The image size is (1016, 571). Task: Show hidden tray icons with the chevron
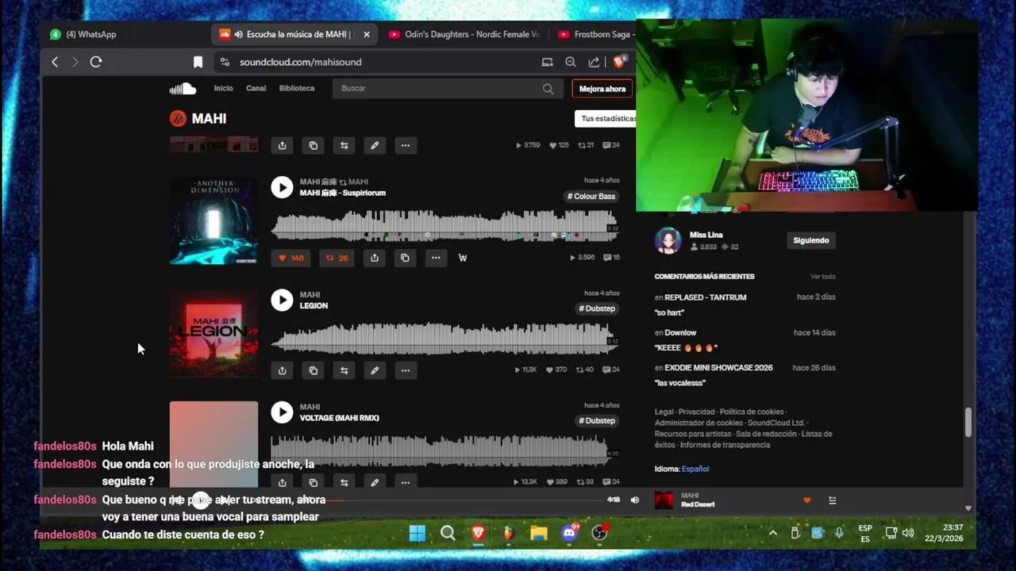pos(772,533)
